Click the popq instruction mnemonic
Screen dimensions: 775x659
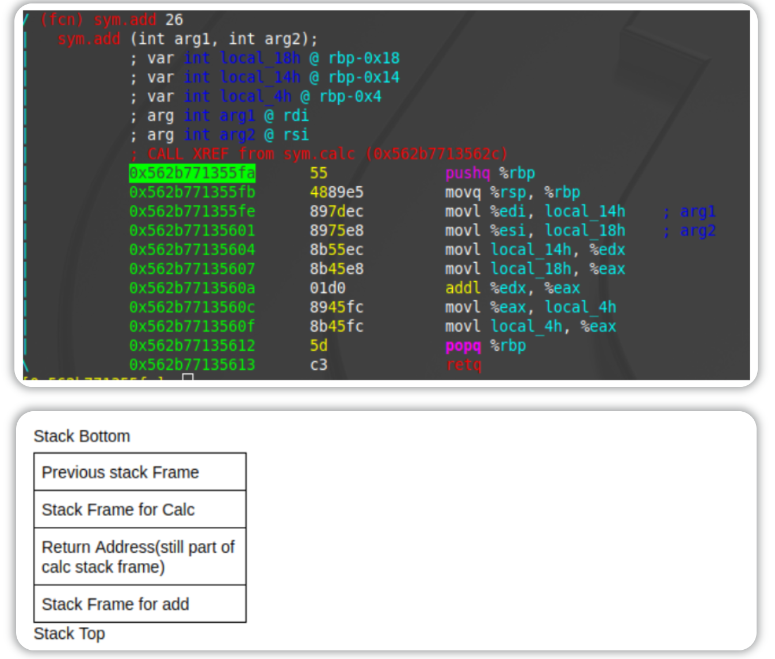(463, 346)
